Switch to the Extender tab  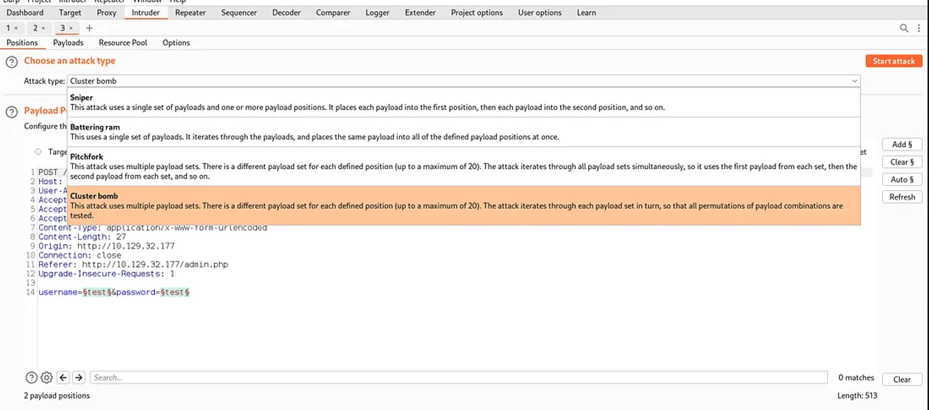pyautogui.click(x=420, y=12)
